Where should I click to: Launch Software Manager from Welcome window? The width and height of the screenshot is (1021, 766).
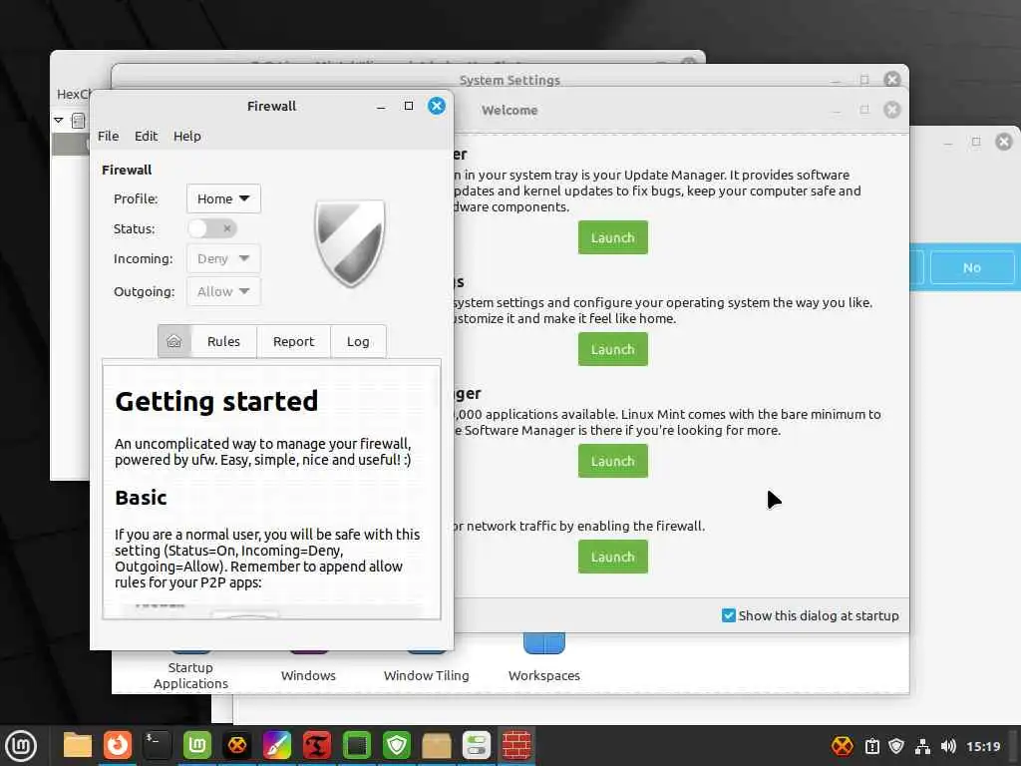[613, 461]
